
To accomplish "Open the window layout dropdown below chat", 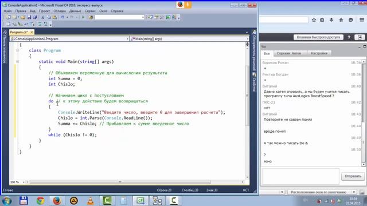I will tap(354, 192).
